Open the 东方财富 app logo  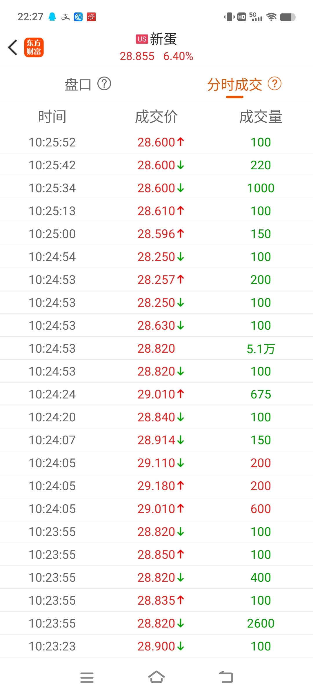click(x=34, y=47)
